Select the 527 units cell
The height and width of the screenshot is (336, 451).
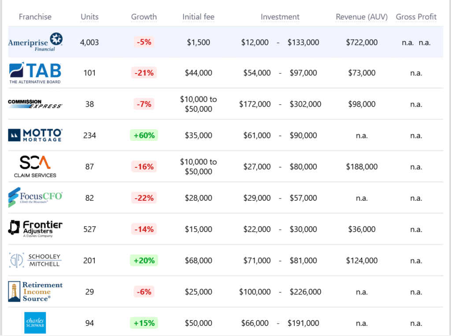(89, 229)
